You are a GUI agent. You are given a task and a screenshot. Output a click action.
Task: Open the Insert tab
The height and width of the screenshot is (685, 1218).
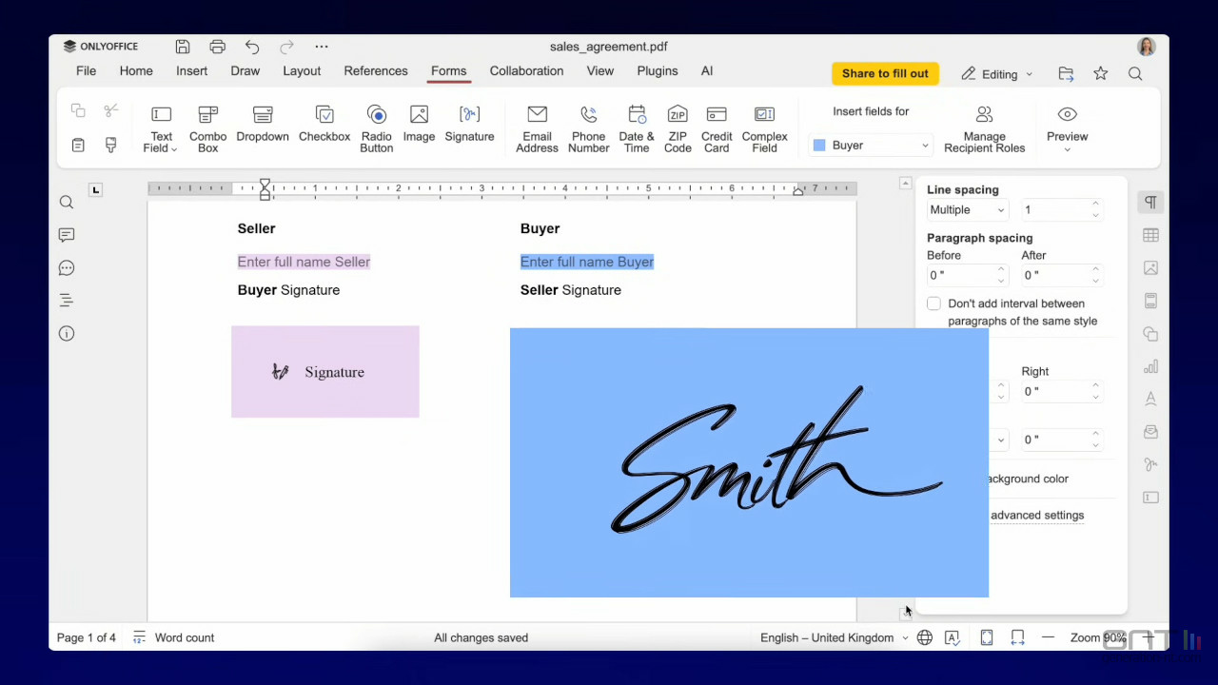pyautogui.click(x=191, y=71)
